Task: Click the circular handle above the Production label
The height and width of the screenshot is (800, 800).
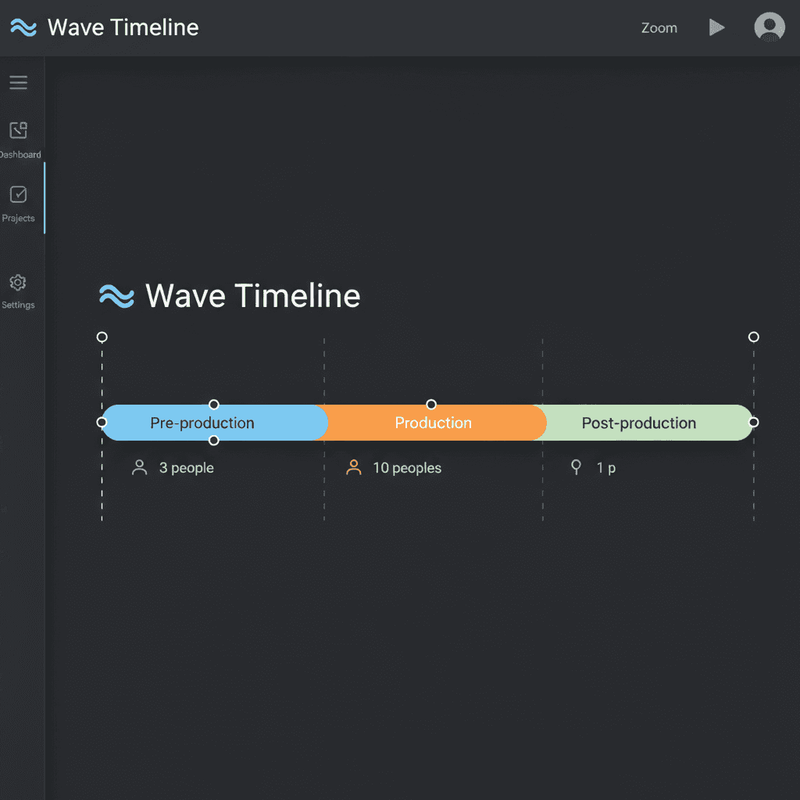Action: coord(430,405)
